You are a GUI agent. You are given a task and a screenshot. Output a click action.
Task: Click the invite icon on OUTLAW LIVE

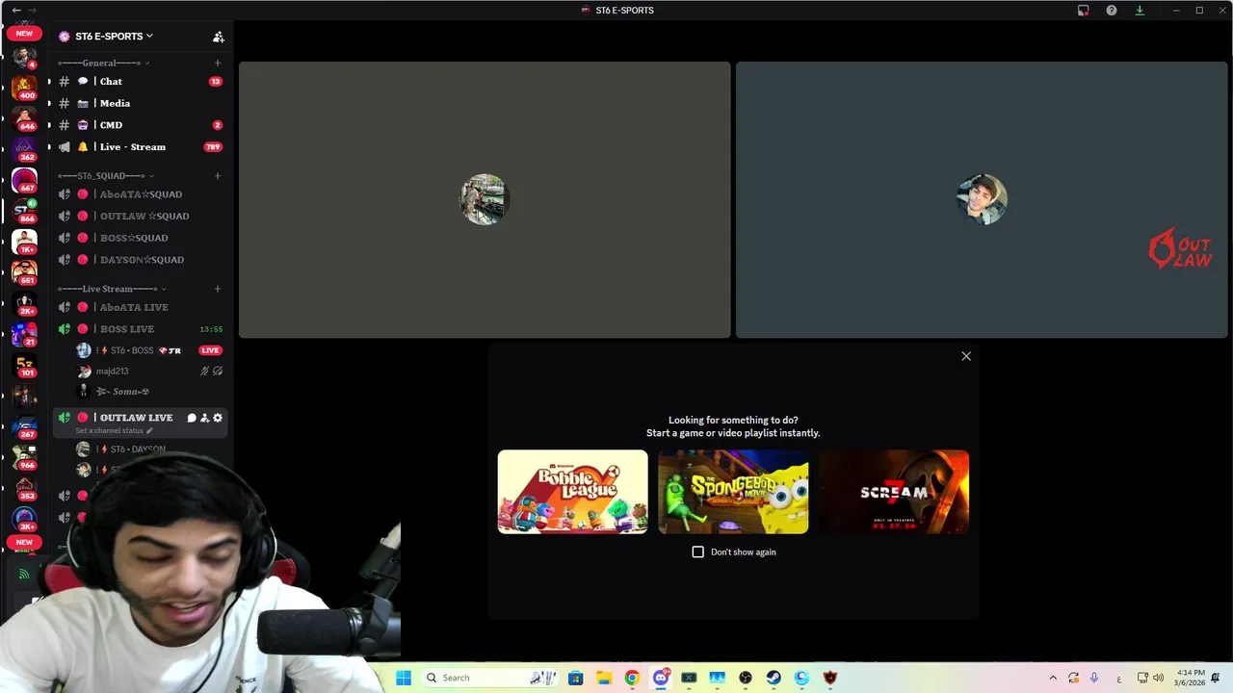[x=204, y=418]
